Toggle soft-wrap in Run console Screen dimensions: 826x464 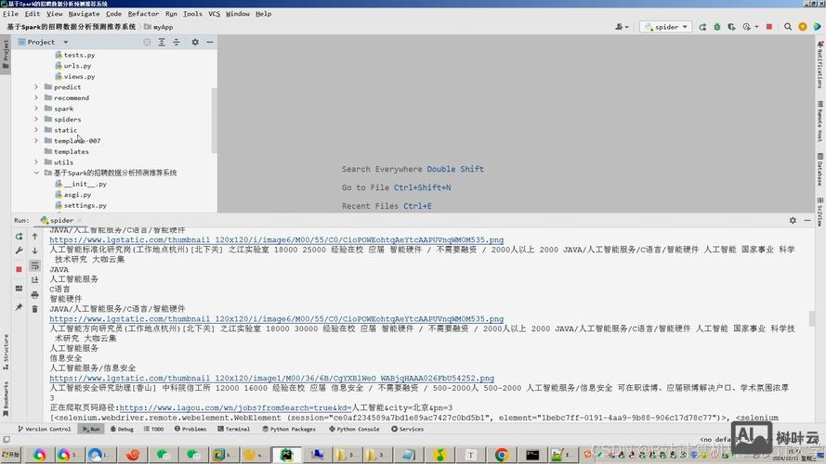click(x=34, y=265)
